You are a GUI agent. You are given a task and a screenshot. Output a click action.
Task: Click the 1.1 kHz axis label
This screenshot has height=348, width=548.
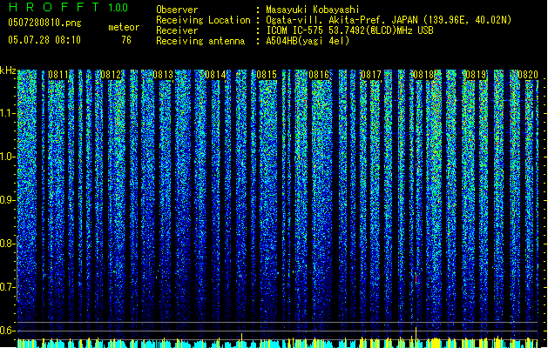point(7,113)
